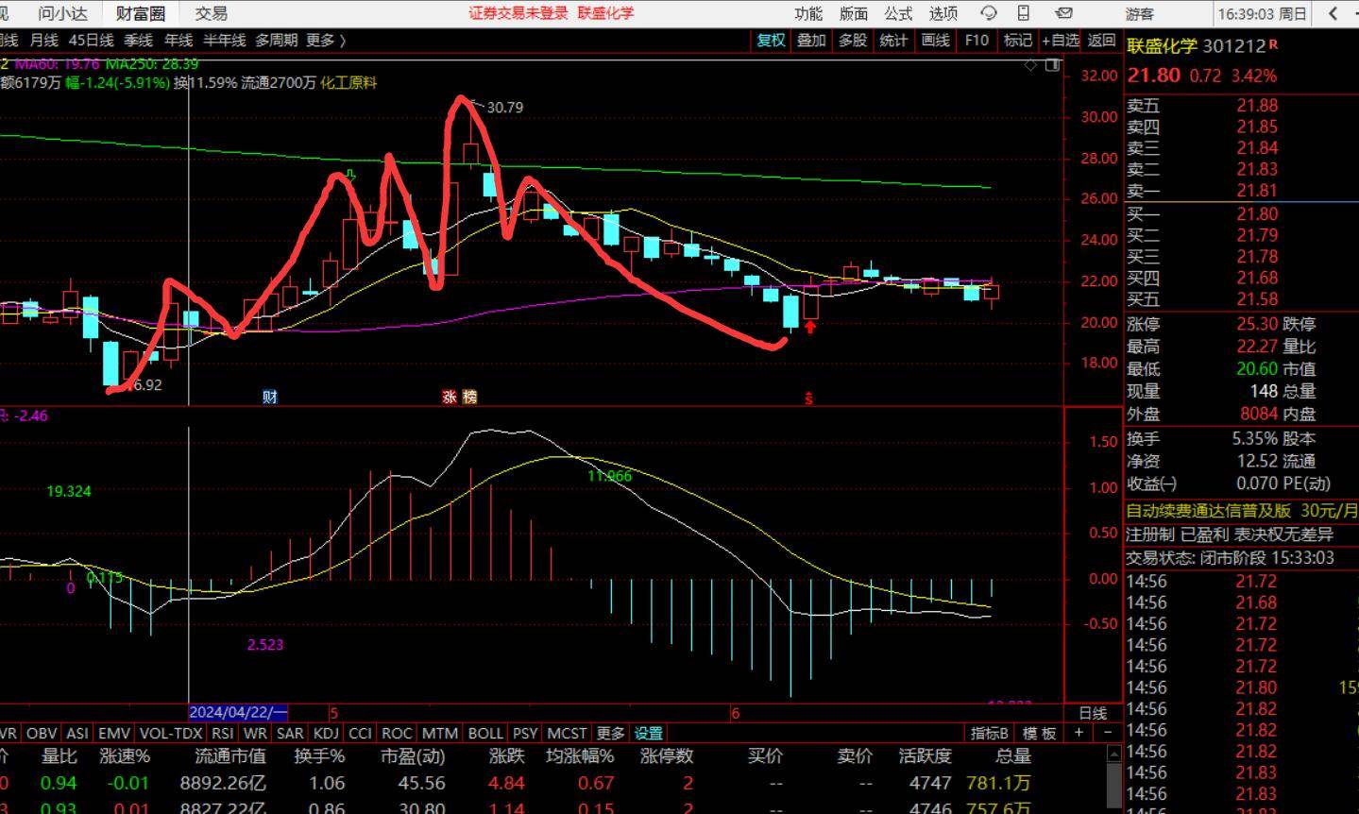Select the BOLL indicator
The image size is (1359, 814).
[485, 733]
